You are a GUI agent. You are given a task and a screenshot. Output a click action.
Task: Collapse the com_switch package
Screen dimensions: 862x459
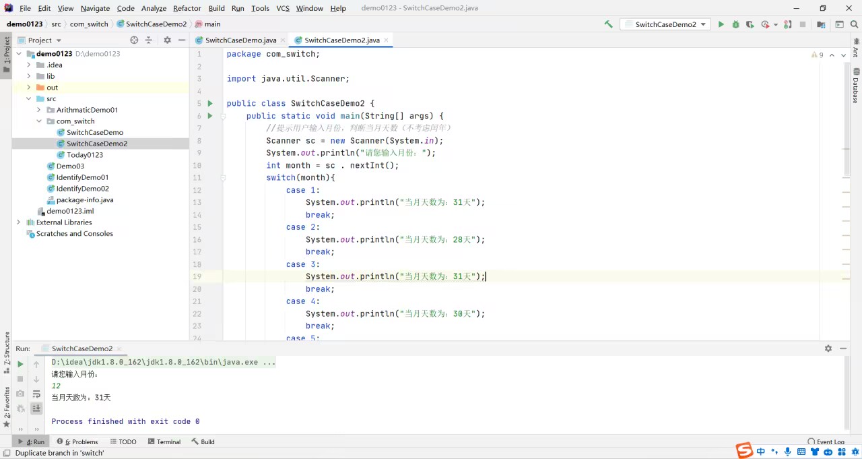pos(38,121)
